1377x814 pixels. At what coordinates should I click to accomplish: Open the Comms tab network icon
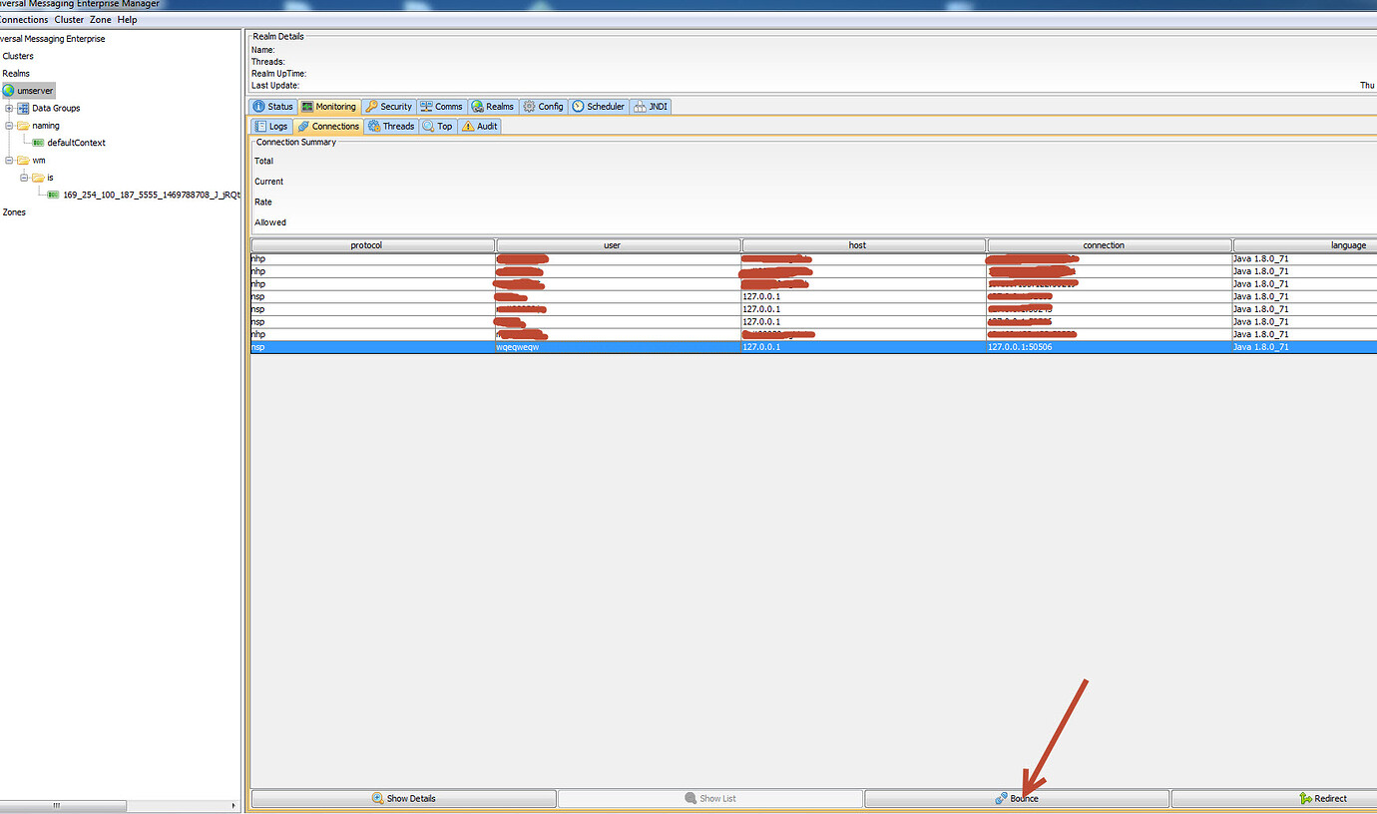click(426, 107)
